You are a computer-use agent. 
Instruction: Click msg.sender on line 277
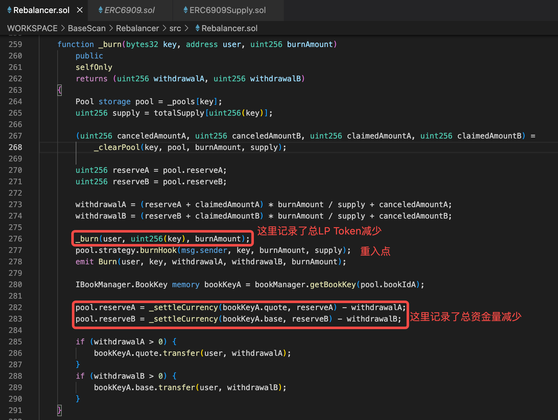coord(204,250)
